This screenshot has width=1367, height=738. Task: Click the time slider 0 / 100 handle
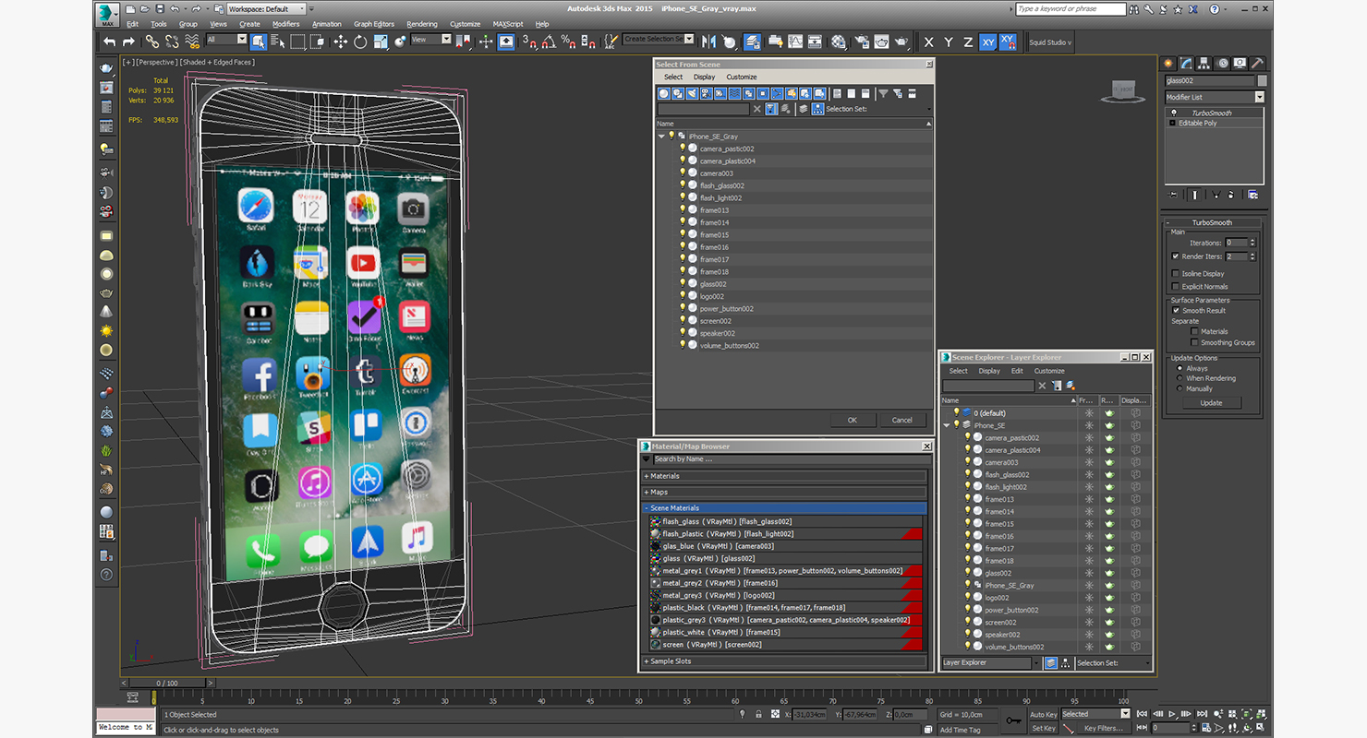[166, 683]
